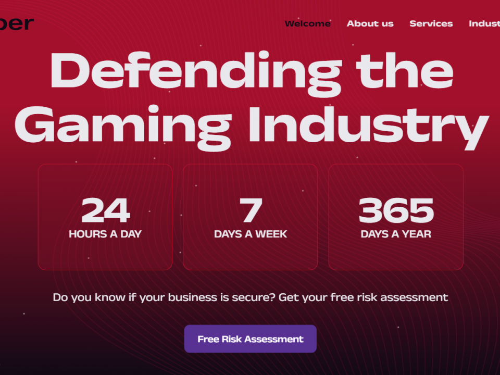
Task: Select the large "7" number
Action: (251, 211)
